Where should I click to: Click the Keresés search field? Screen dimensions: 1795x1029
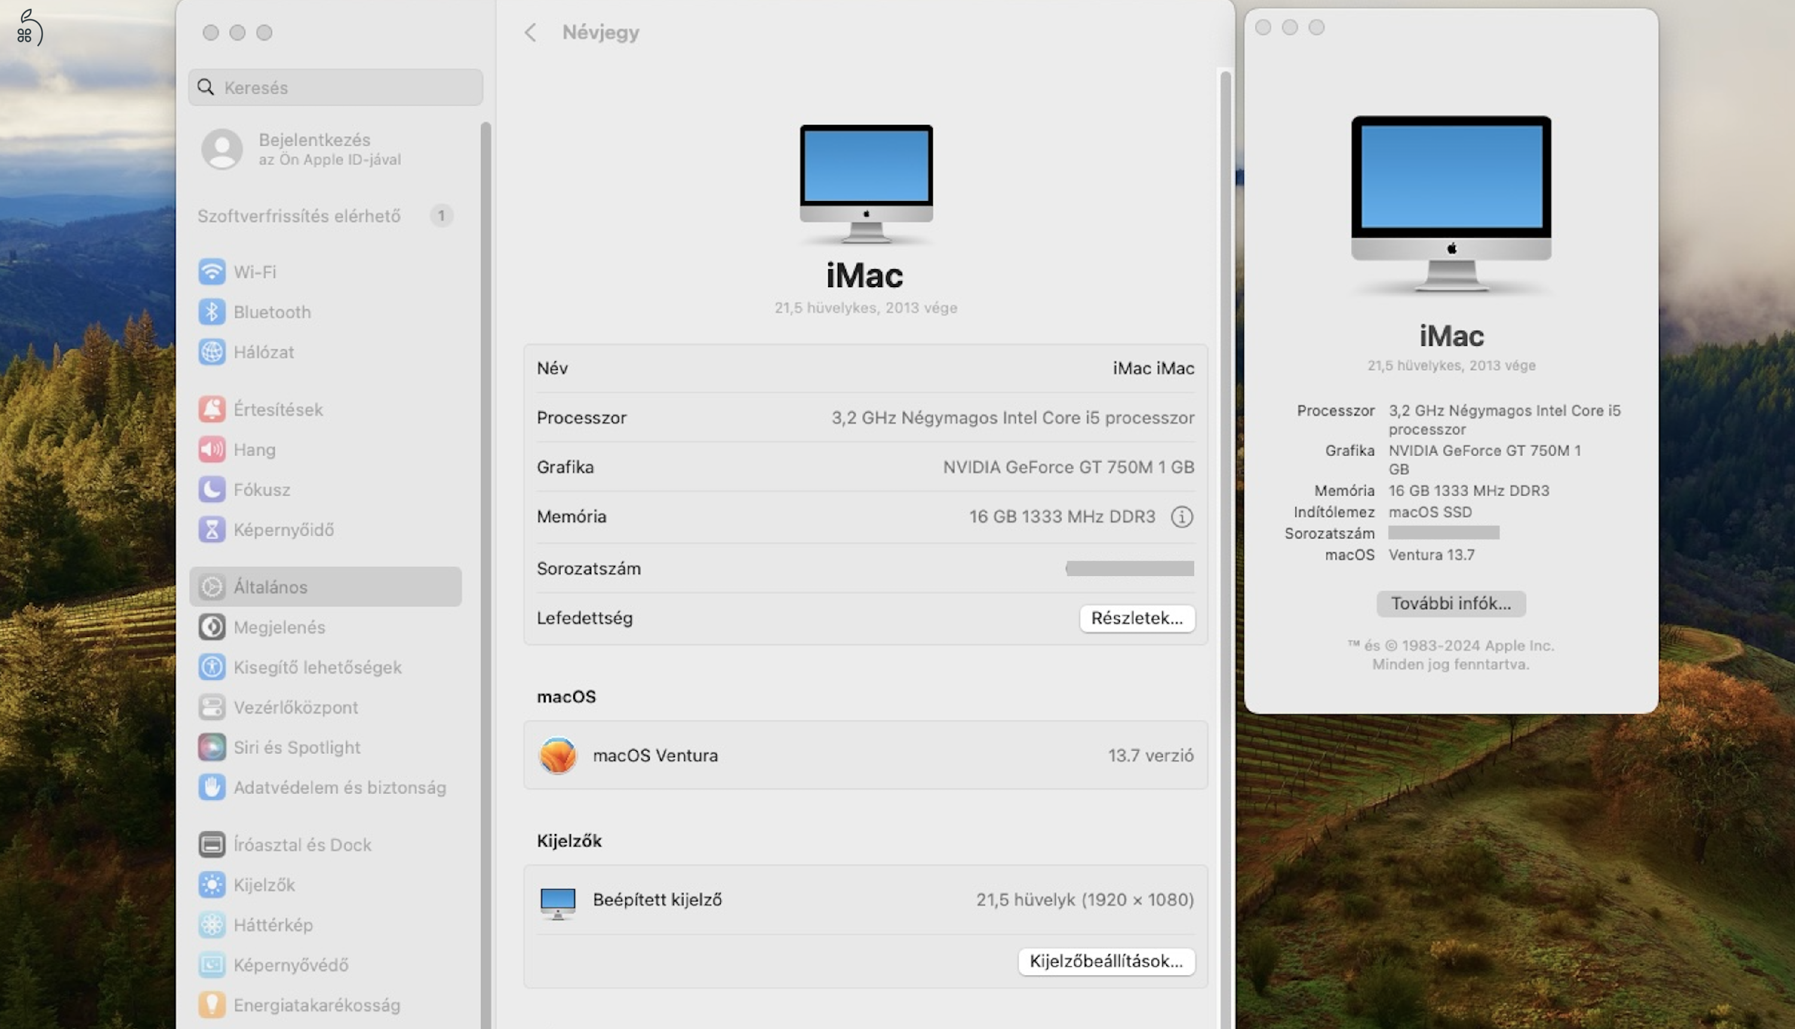click(336, 87)
